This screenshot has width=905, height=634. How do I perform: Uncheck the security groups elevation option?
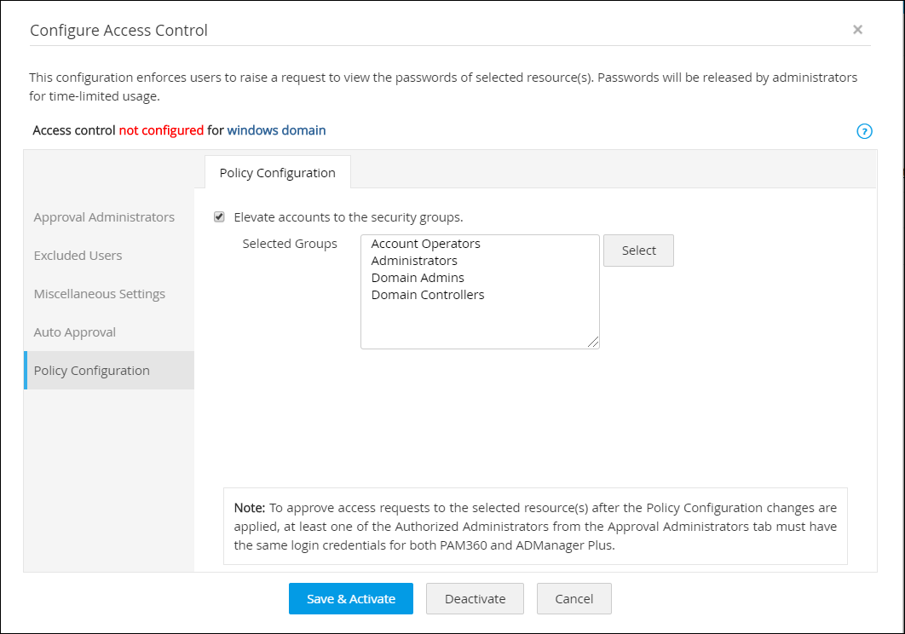[x=219, y=216]
